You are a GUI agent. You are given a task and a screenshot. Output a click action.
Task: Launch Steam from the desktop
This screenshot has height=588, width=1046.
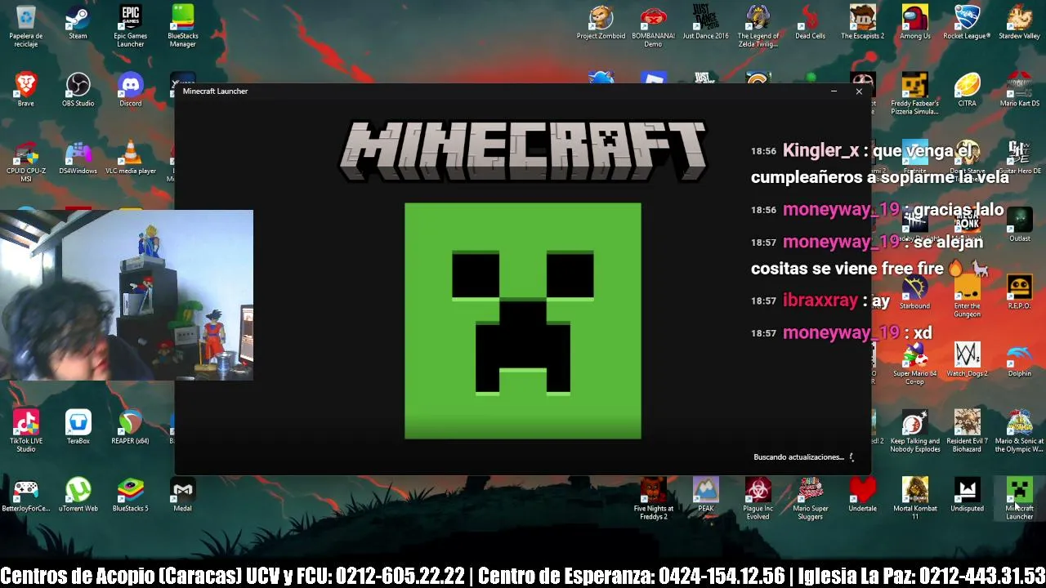pyautogui.click(x=78, y=23)
